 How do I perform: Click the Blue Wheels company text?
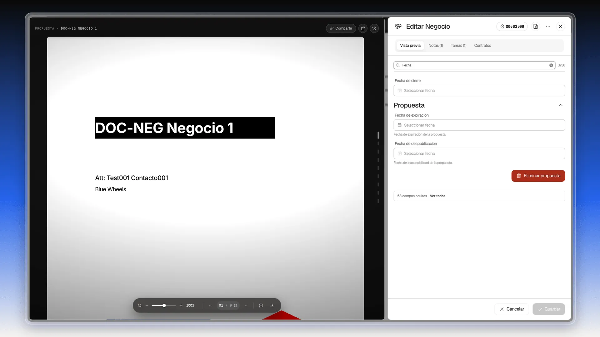pos(111,189)
